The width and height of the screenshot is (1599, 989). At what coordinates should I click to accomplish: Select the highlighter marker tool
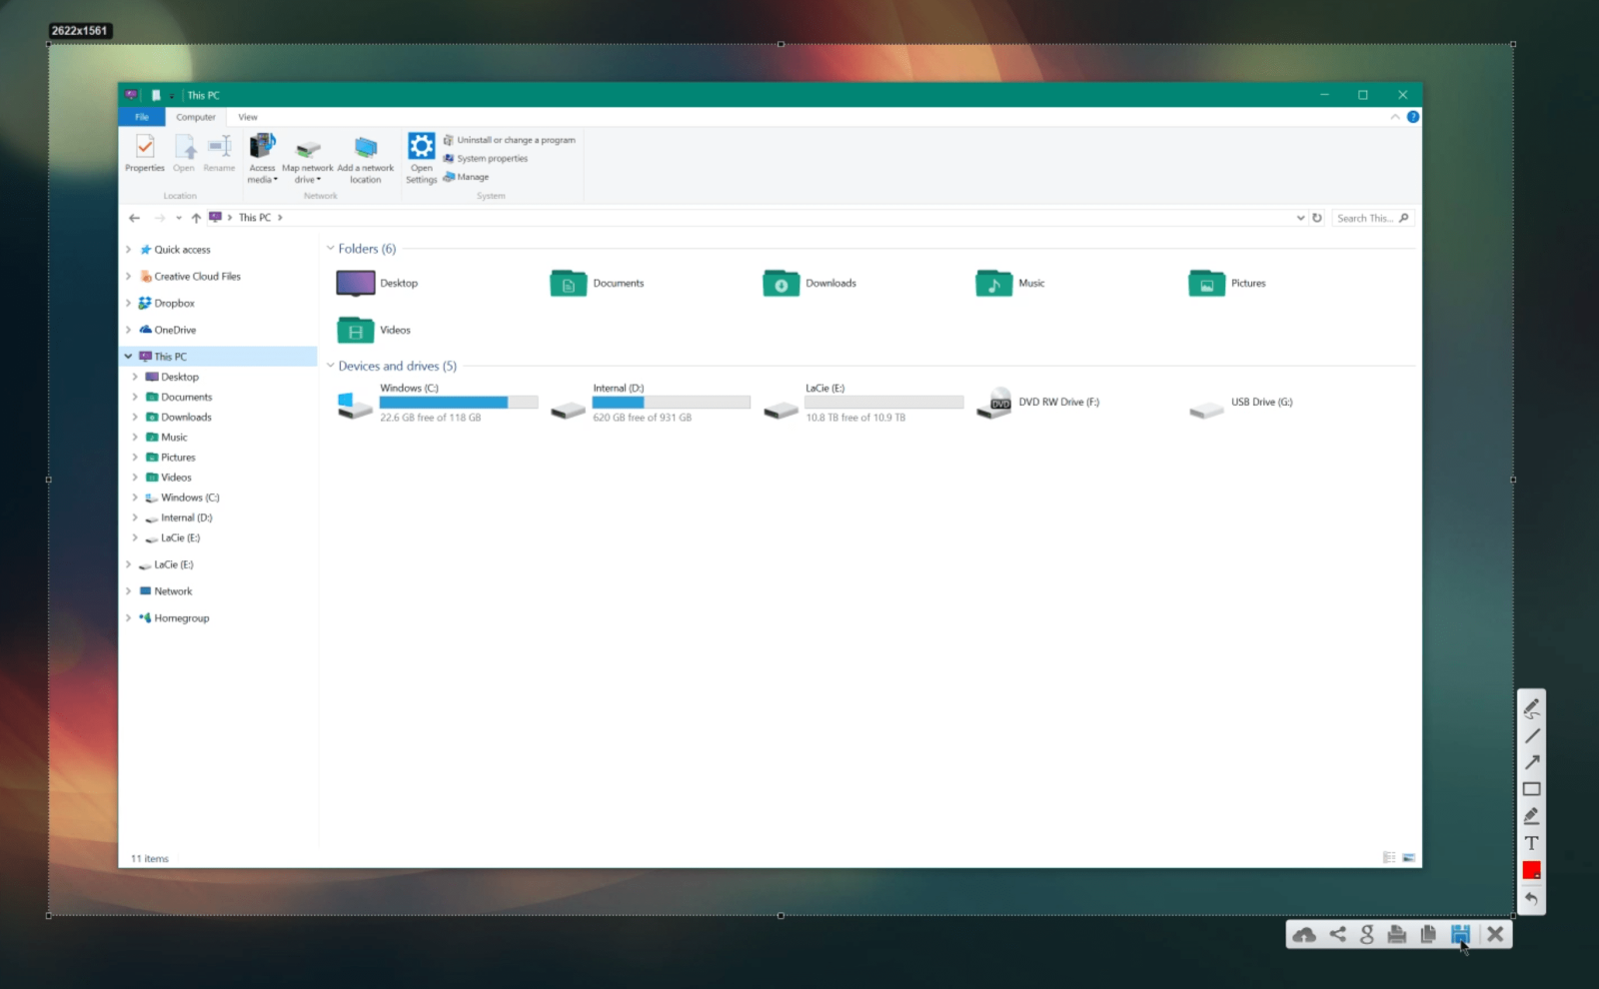[1531, 816]
